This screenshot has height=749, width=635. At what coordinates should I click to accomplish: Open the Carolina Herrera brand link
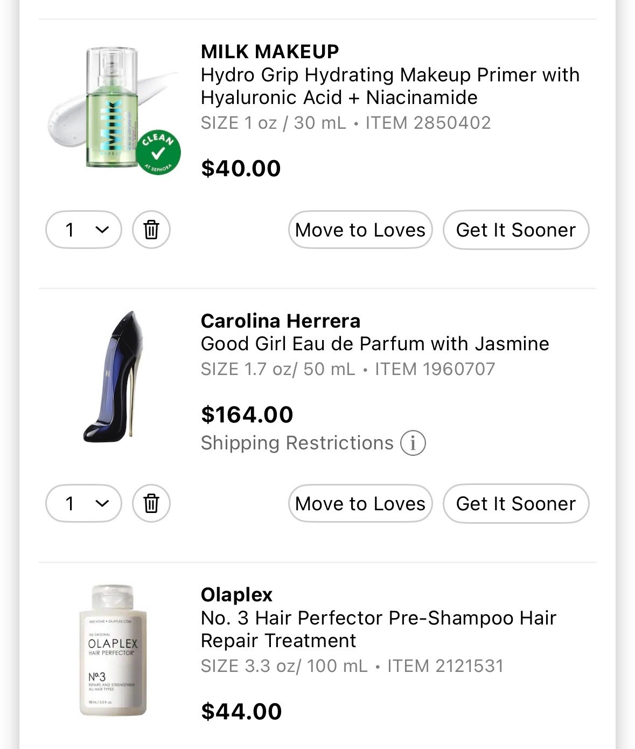pos(280,321)
